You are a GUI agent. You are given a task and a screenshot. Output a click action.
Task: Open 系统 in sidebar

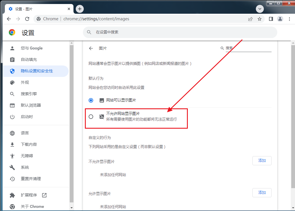click(35, 167)
